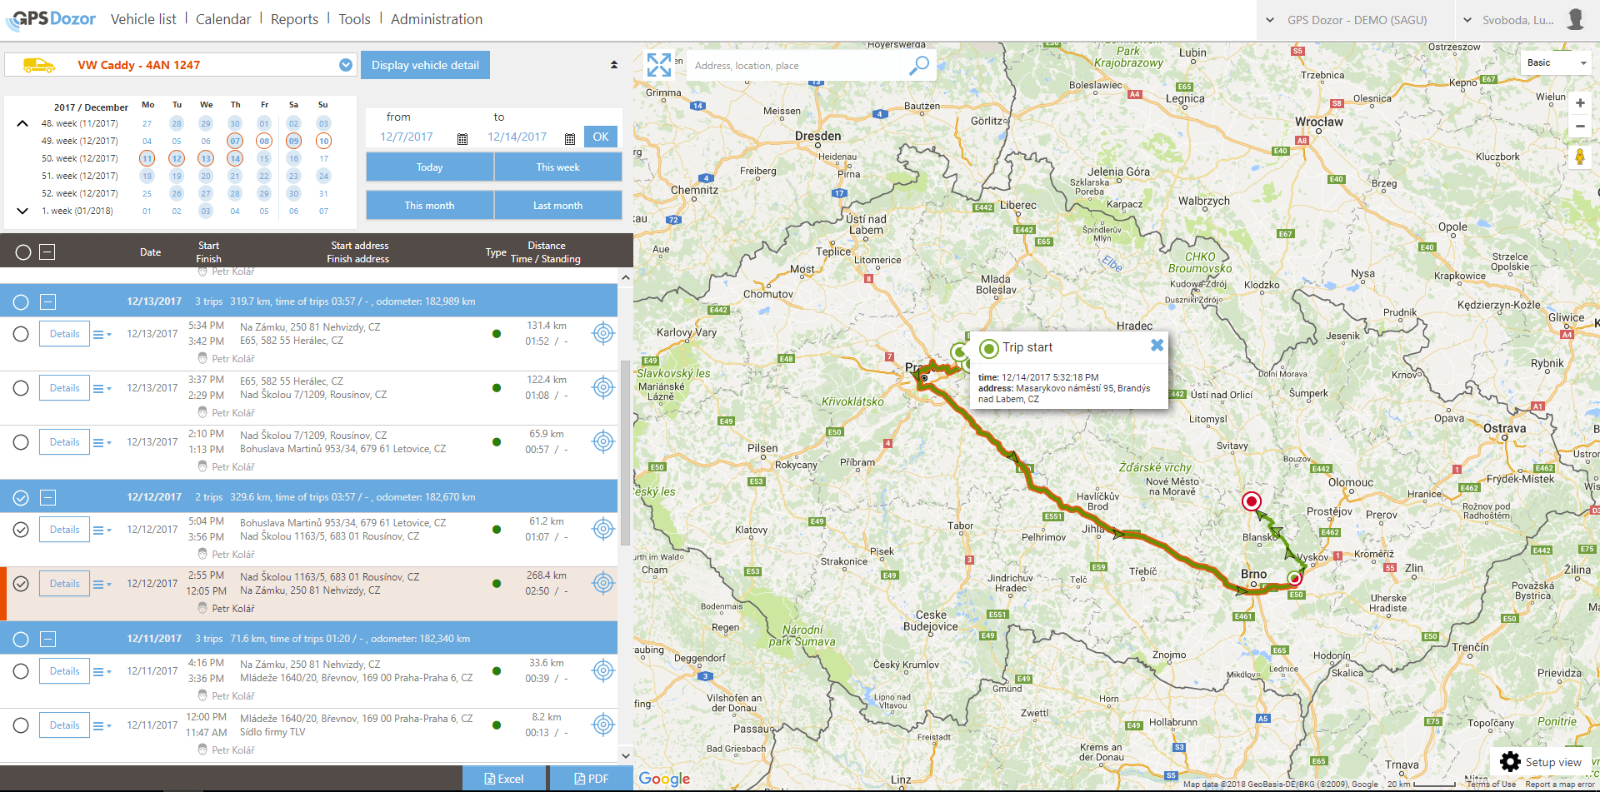
Task: Open the 'to' date calendar picker icon
Action: (x=570, y=138)
